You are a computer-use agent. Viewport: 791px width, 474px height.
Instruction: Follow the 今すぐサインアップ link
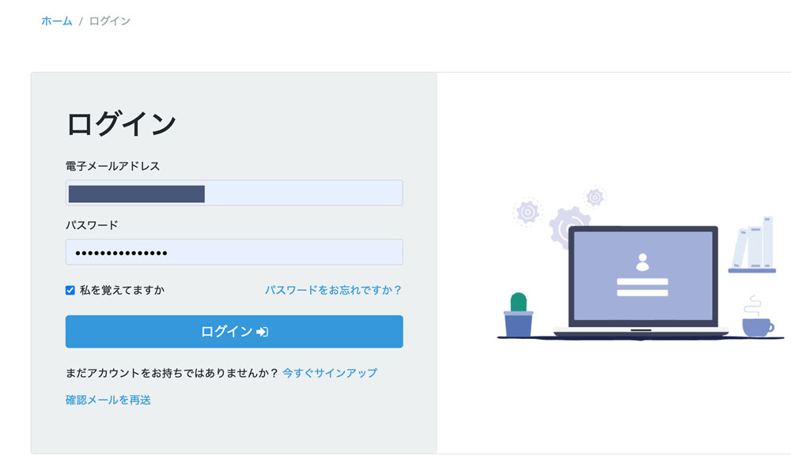pyautogui.click(x=330, y=373)
